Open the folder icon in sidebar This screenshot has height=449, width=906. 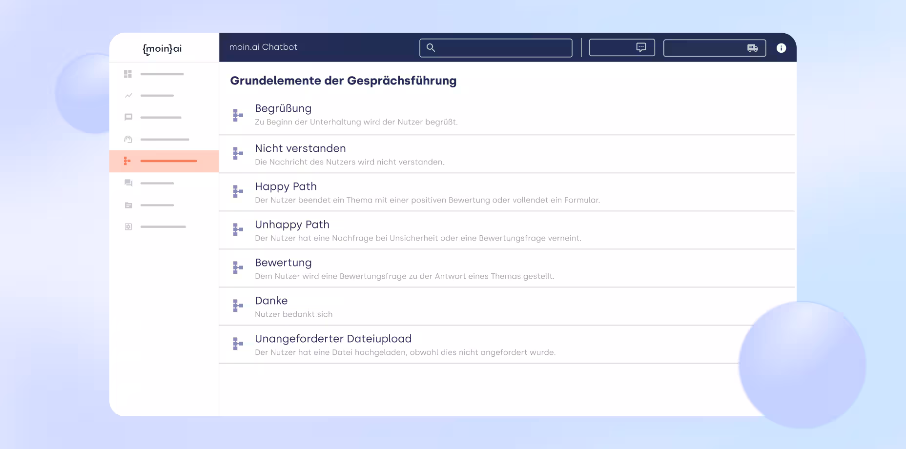coord(128,205)
